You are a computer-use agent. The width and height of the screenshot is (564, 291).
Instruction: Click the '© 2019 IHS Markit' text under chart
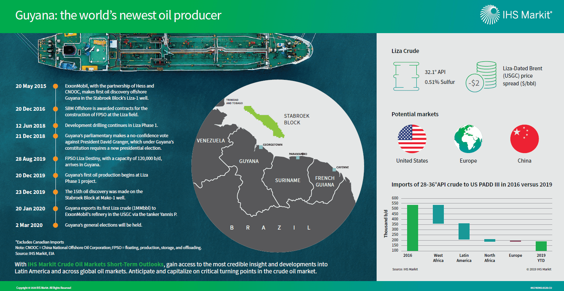coord(539,269)
